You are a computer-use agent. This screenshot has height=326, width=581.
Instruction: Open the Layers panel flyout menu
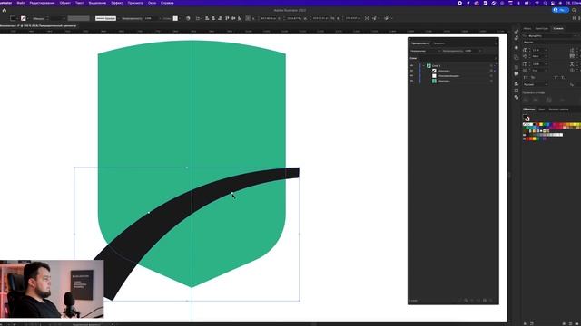point(496,58)
